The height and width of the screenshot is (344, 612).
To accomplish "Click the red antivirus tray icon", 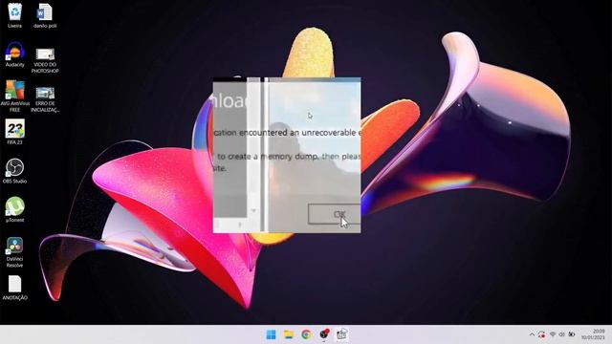I will tap(542, 334).
